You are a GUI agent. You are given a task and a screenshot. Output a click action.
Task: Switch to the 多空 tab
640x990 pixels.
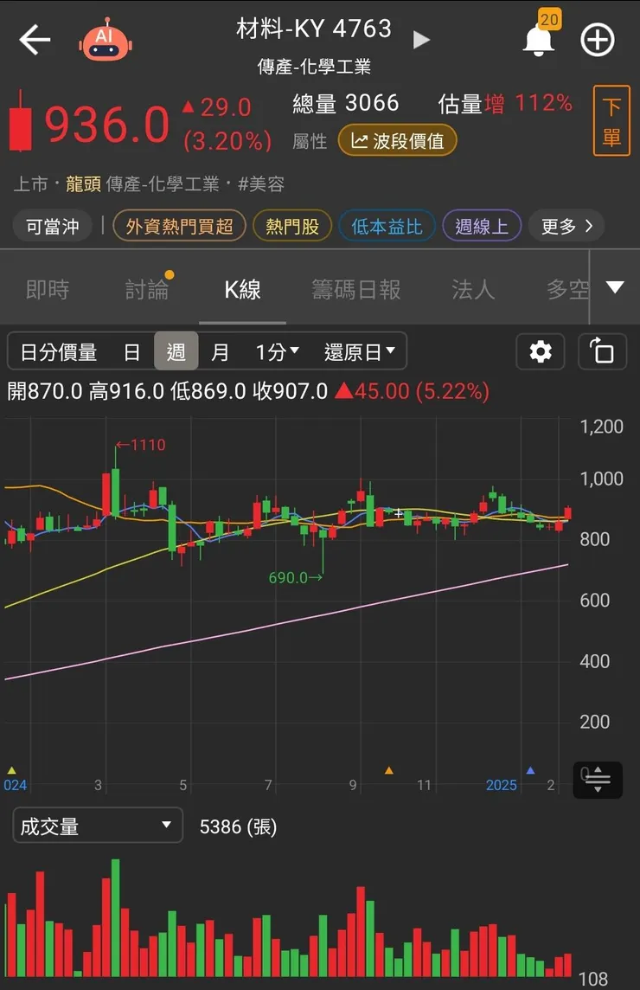click(x=567, y=290)
